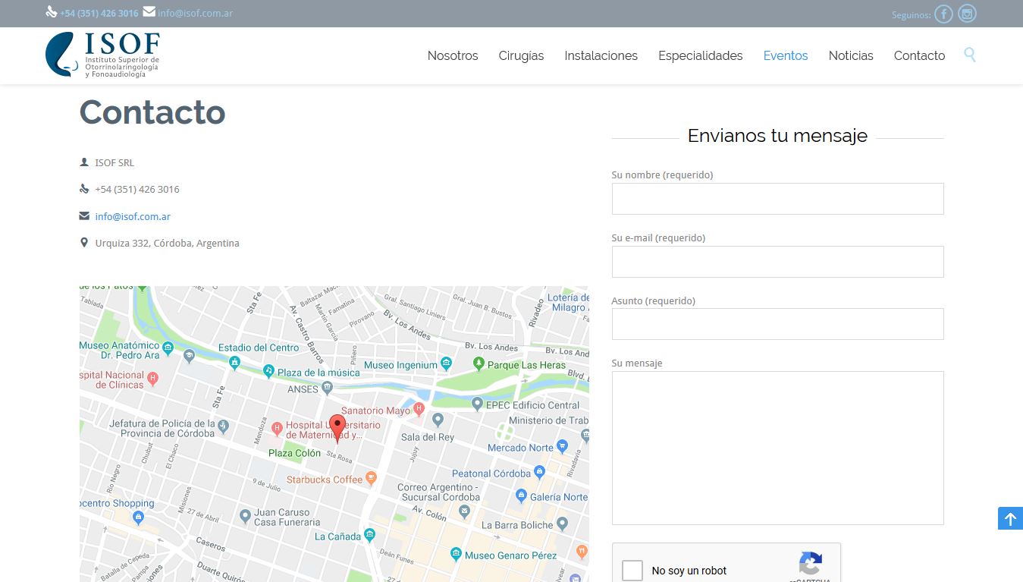The image size is (1023, 582).
Task: Click the Juan Caruso Casa Funeraria marker
Action: click(x=245, y=516)
